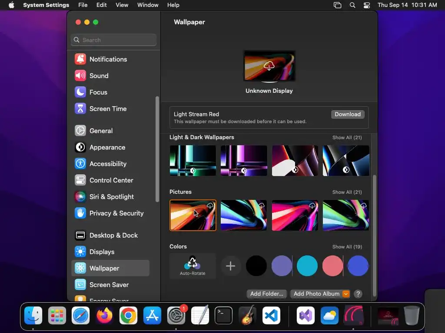
Task: Select the green light & dark wallpaper
Action: pos(193,160)
